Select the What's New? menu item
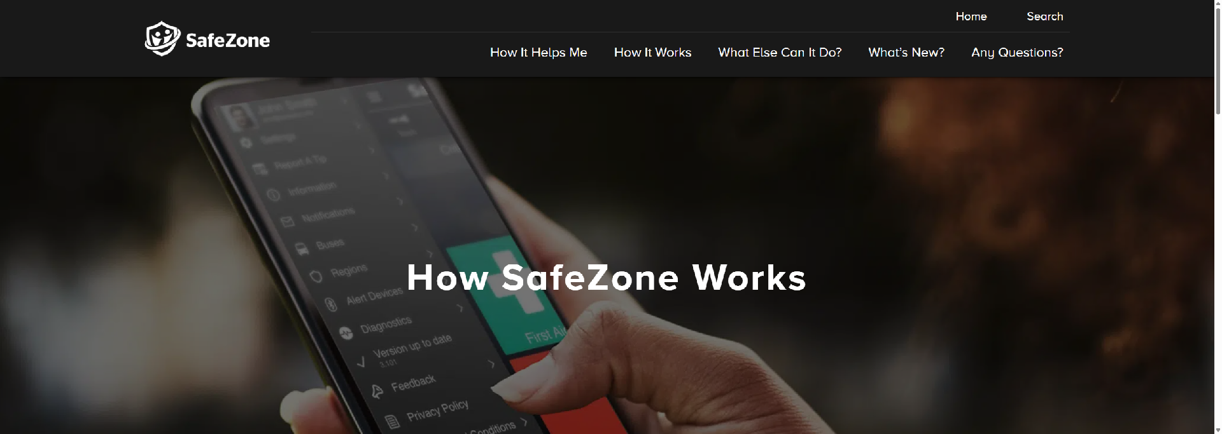1222x434 pixels. 906,53
